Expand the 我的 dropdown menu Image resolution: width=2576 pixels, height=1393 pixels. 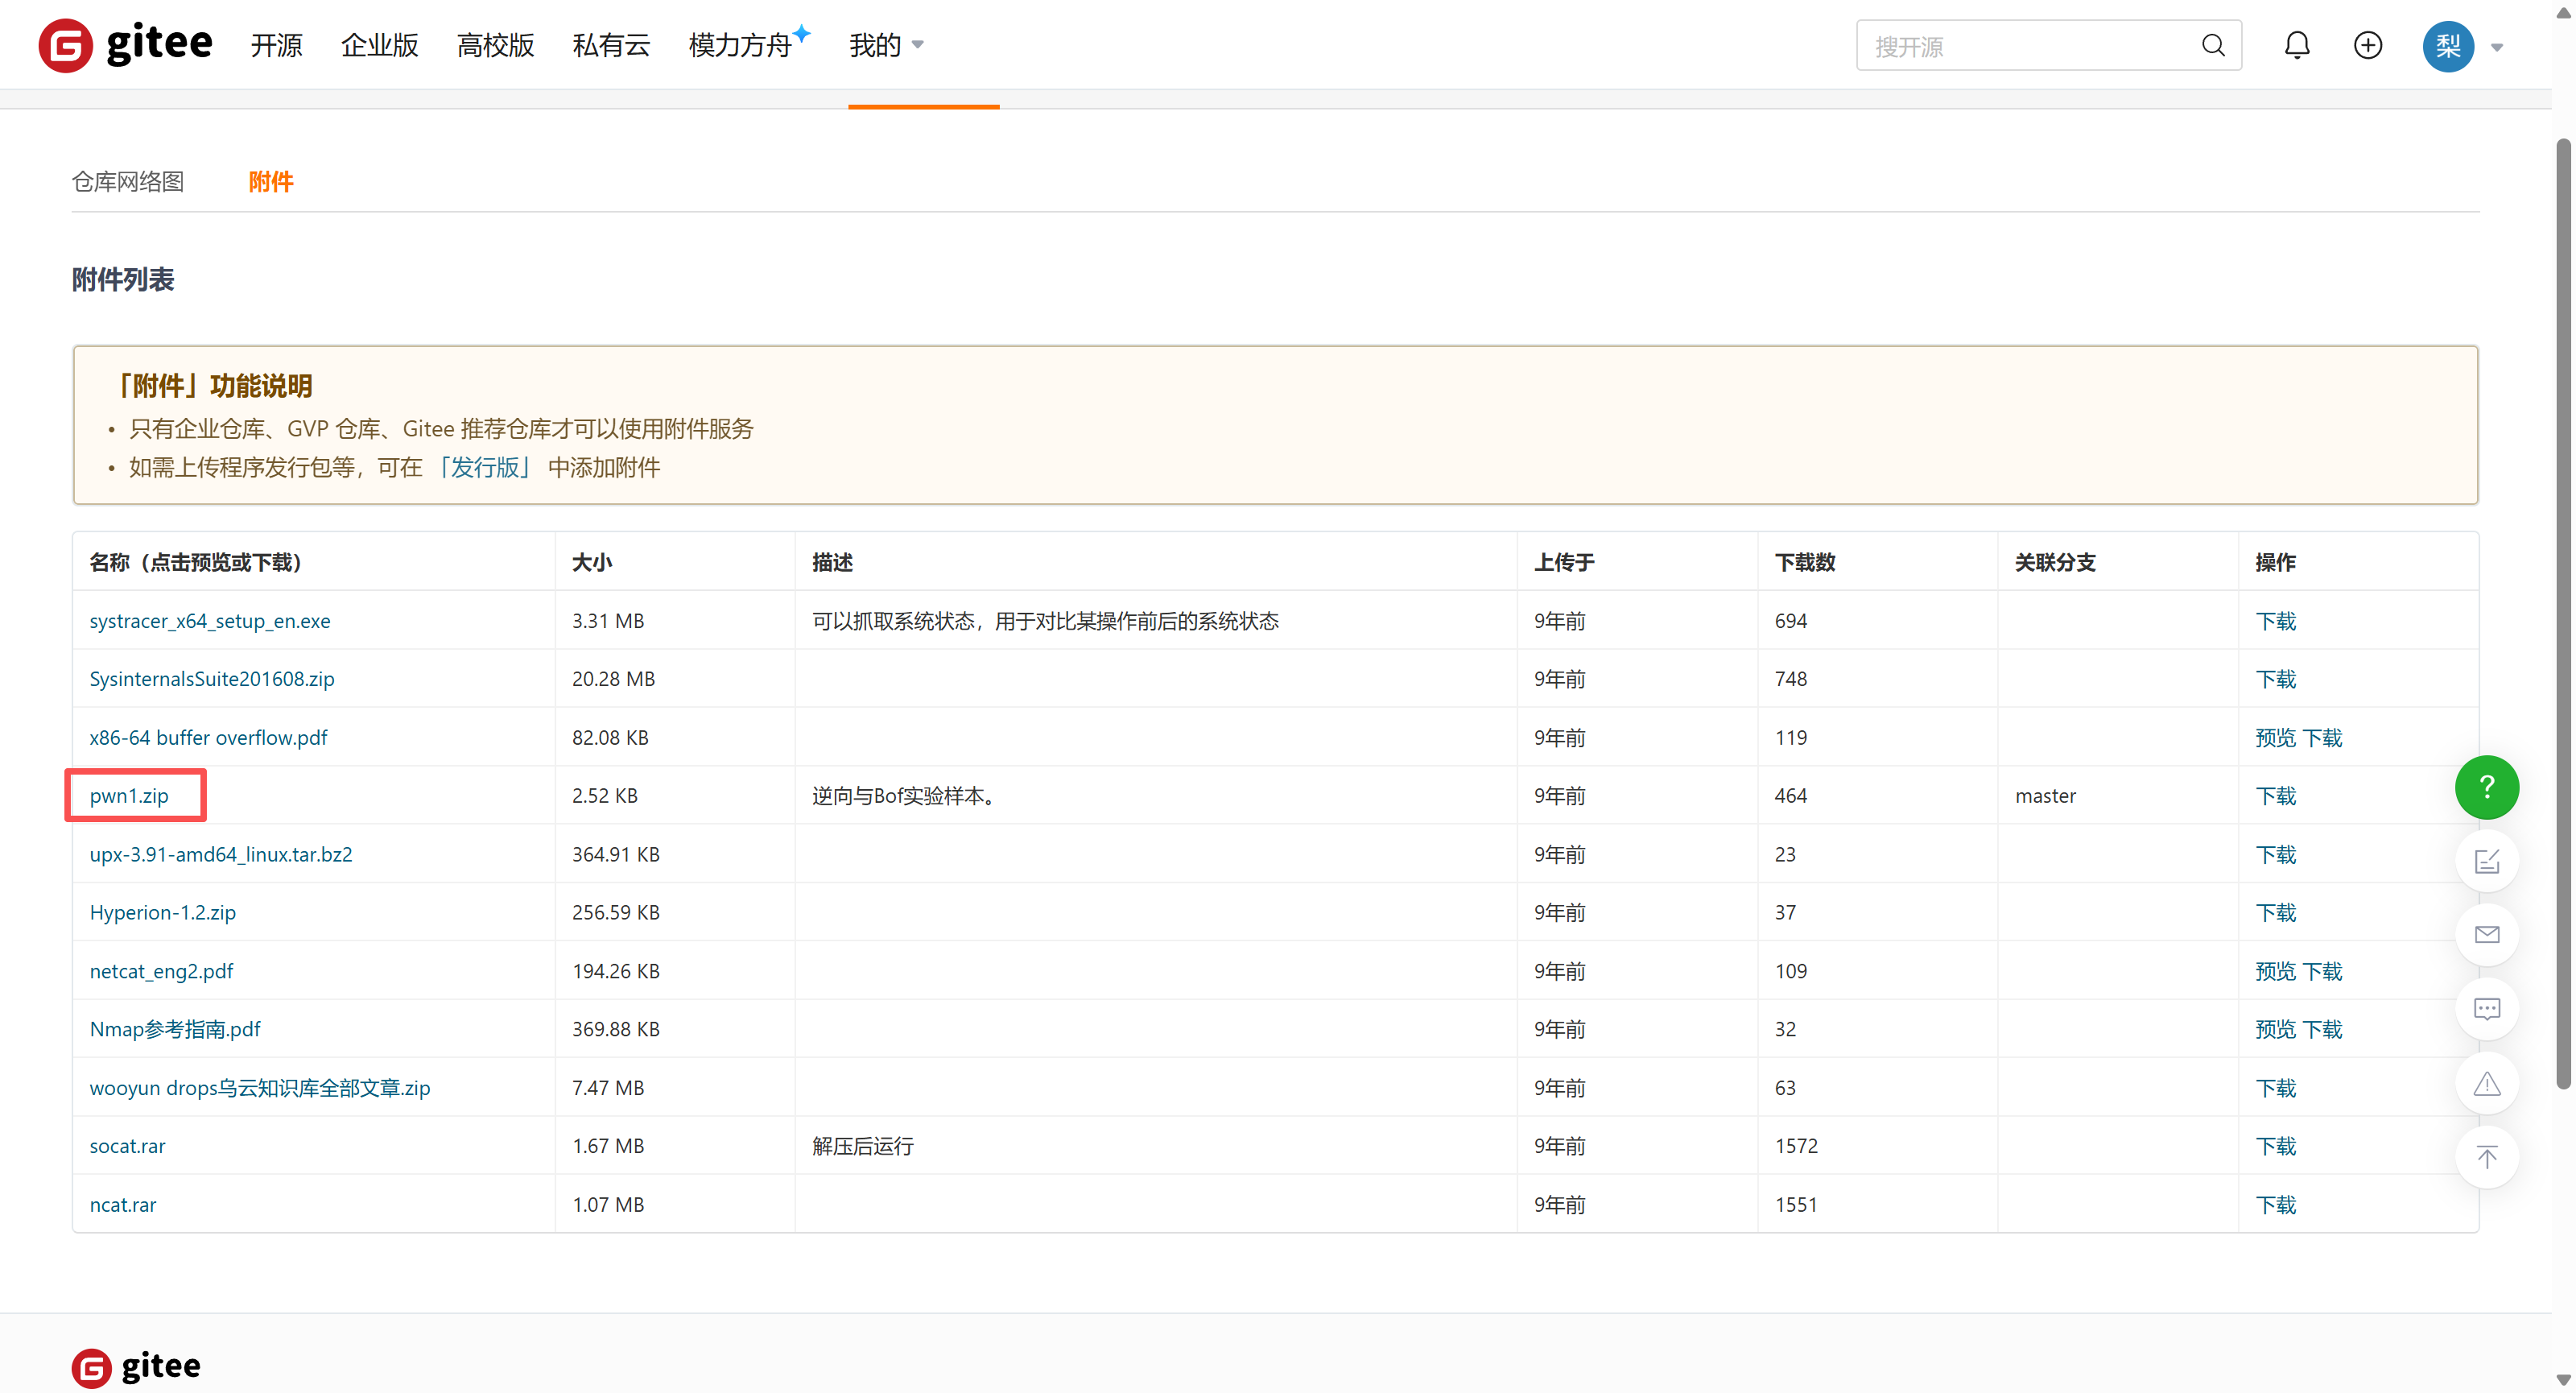click(886, 45)
